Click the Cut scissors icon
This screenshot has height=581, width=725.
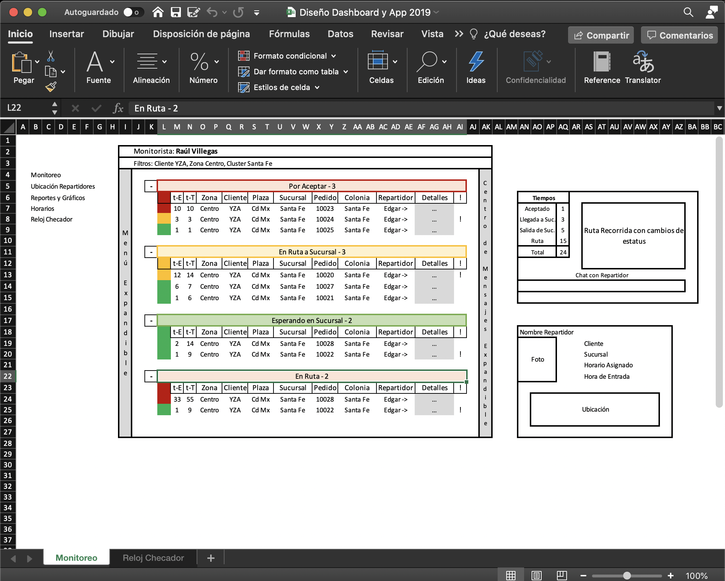tap(51, 56)
